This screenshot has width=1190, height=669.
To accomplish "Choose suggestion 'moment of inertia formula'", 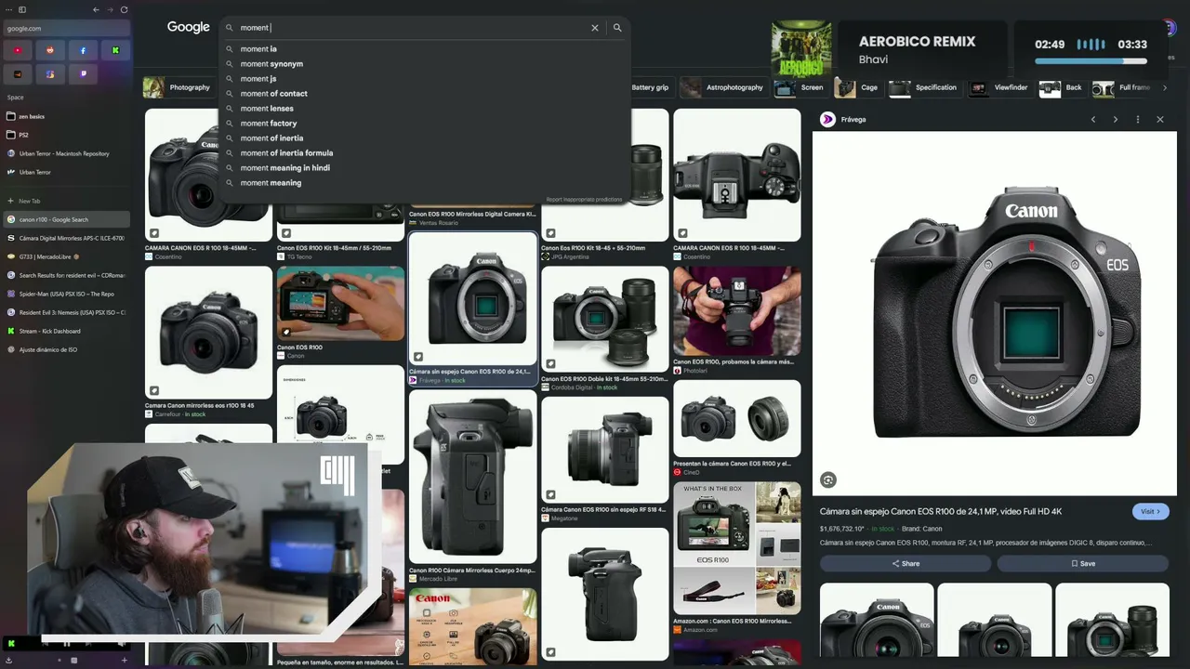I will click(425, 153).
